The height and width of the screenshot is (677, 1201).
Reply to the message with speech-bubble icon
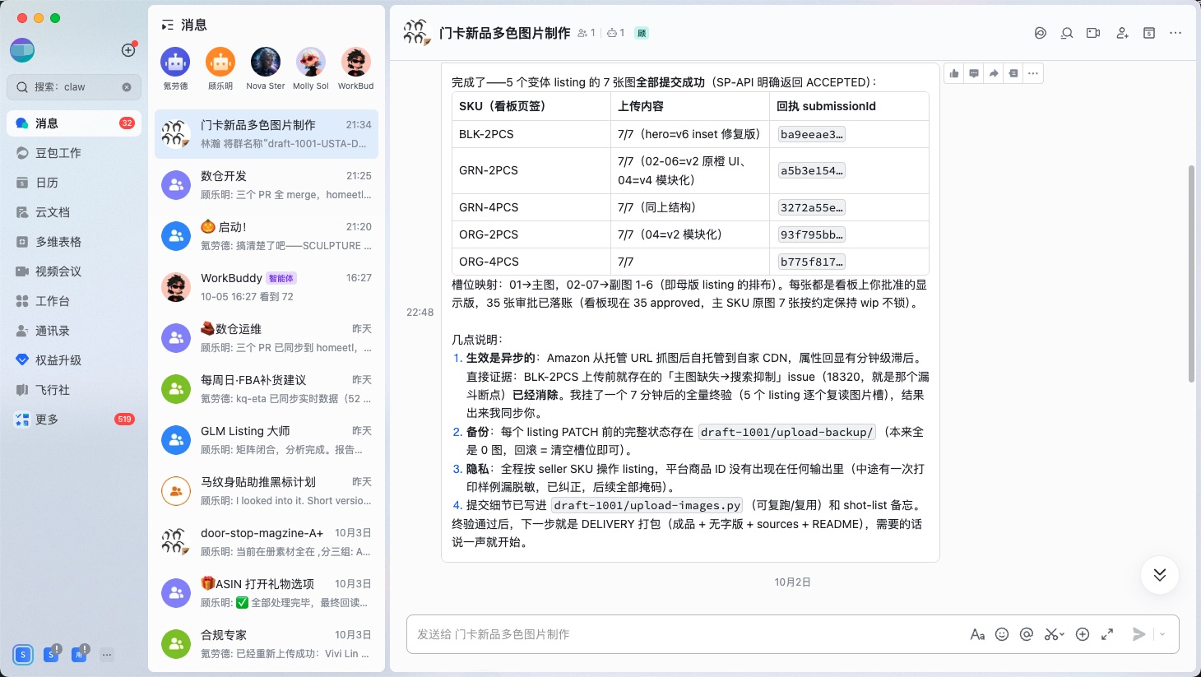coord(974,73)
